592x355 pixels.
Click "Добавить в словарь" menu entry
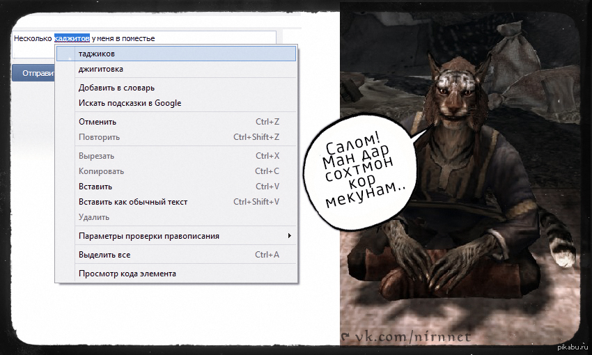coord(176,88)
